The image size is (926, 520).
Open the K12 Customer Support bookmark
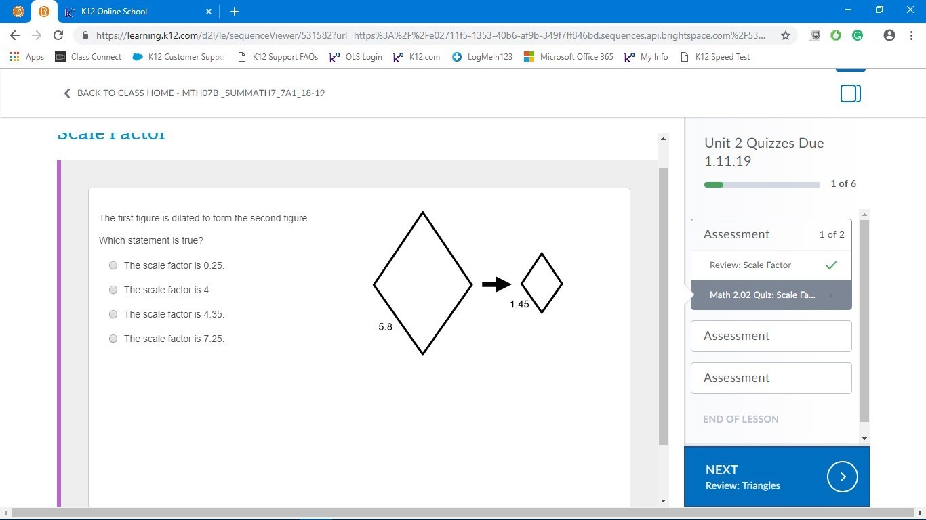tap(178, 57)
